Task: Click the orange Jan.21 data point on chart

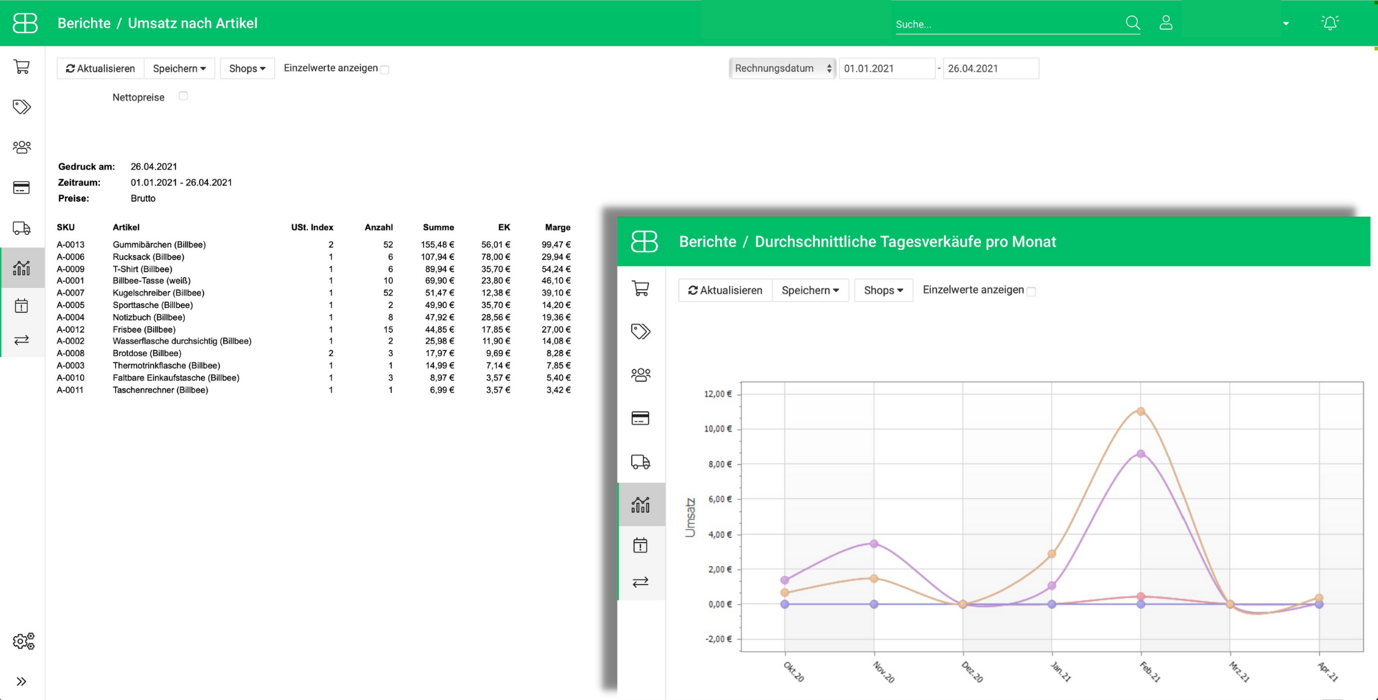Action: (x=1052, y=554)
